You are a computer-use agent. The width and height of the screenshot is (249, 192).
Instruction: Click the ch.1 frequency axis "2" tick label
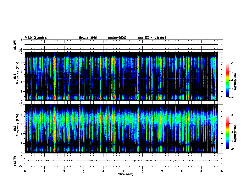22,92
